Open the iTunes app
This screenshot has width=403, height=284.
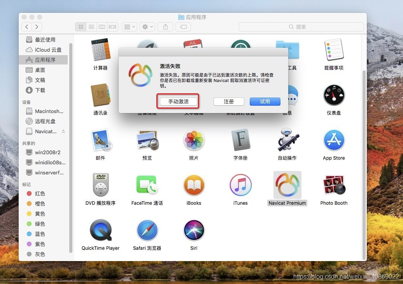(x=240, y=185)
